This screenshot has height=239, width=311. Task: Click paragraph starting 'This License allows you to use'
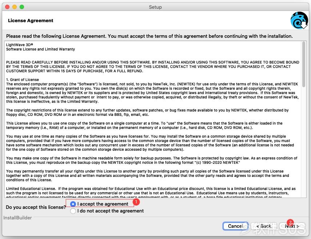tap(144, 125)
